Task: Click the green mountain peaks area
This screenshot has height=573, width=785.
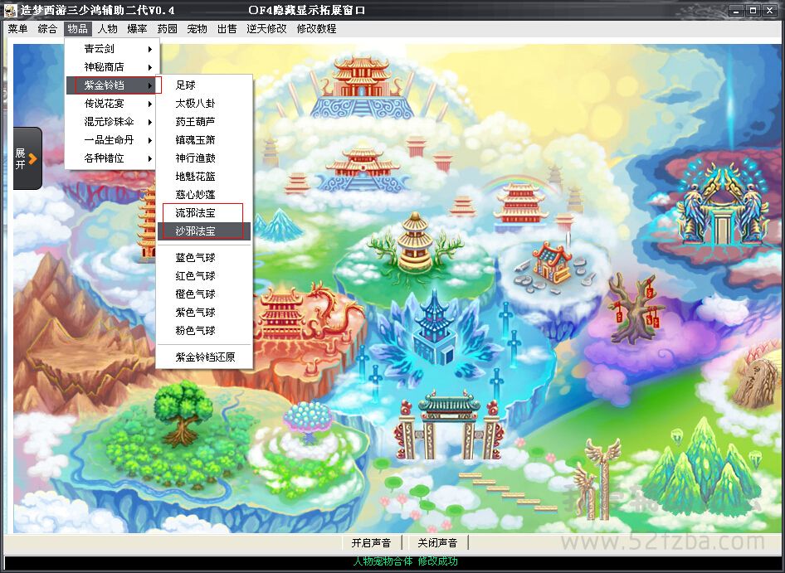Action: click(x=701, y=468)
